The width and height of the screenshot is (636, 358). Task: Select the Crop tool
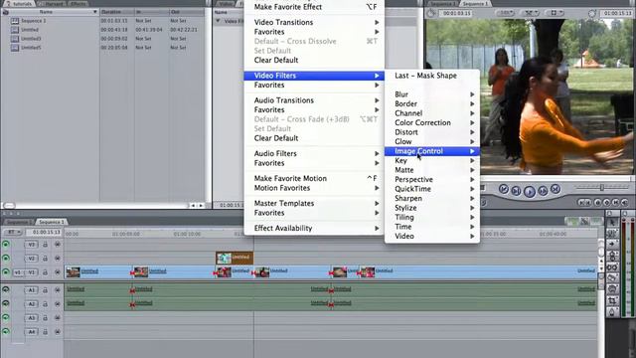612,300
